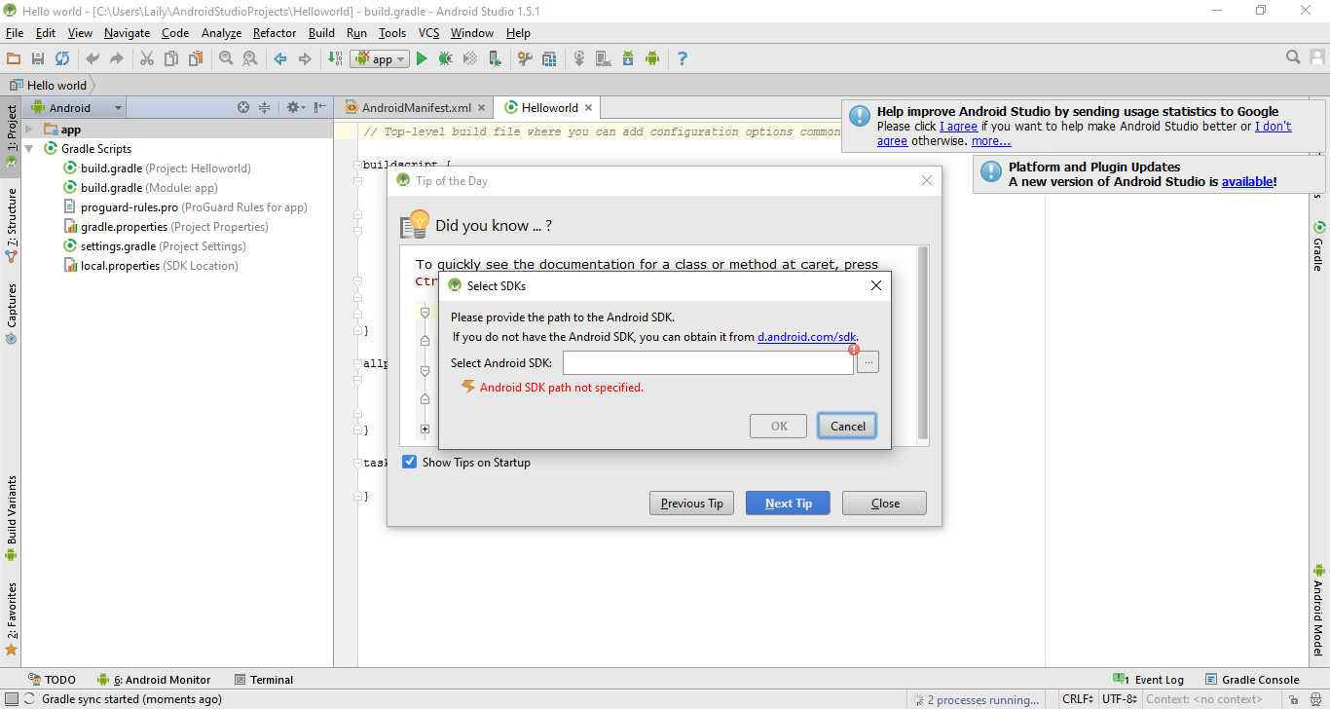Open line separator CRLF dropdown
Screen dimensions: 1330x709
(x=1078, y=698)
